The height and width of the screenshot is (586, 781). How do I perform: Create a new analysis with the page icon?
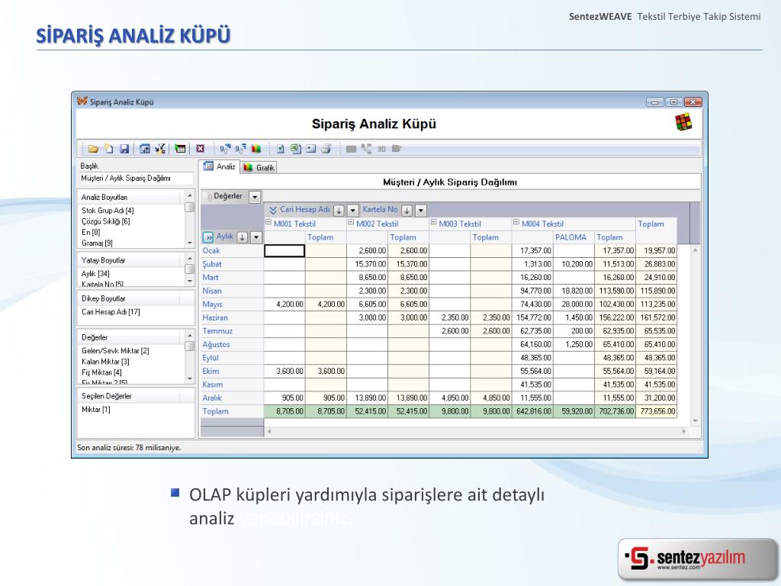(x=108, y=149)
